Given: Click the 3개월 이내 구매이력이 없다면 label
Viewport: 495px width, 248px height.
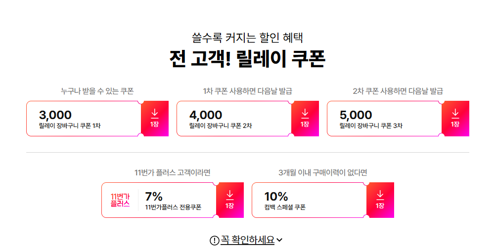Looking at the screenshot, I should click(x=322, y=172).
